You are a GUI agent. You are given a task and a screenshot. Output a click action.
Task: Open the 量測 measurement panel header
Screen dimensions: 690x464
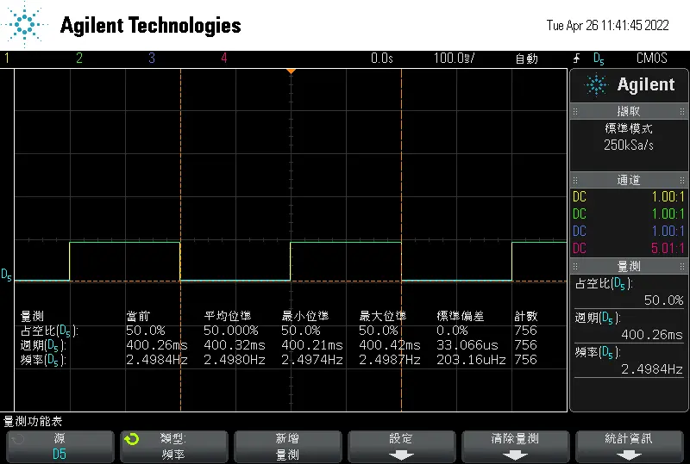629,266
